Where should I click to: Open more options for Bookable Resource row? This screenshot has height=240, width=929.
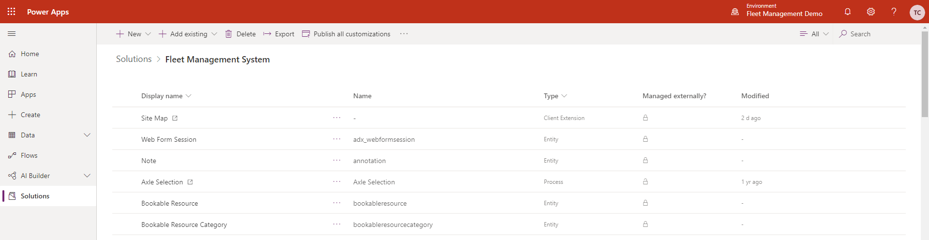tap(337, 203)
